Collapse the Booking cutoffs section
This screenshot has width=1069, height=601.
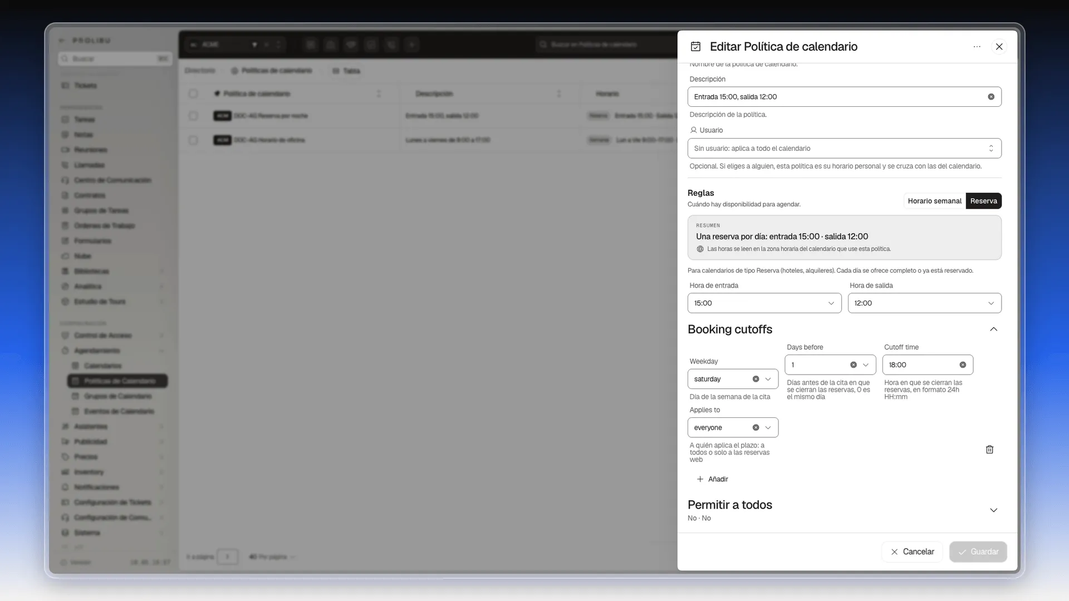pyautogui.click(x=993, y=329)
